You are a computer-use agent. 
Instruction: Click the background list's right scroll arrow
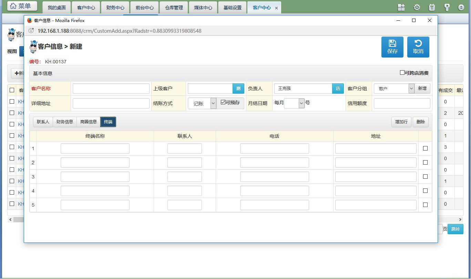coord(460,219)
